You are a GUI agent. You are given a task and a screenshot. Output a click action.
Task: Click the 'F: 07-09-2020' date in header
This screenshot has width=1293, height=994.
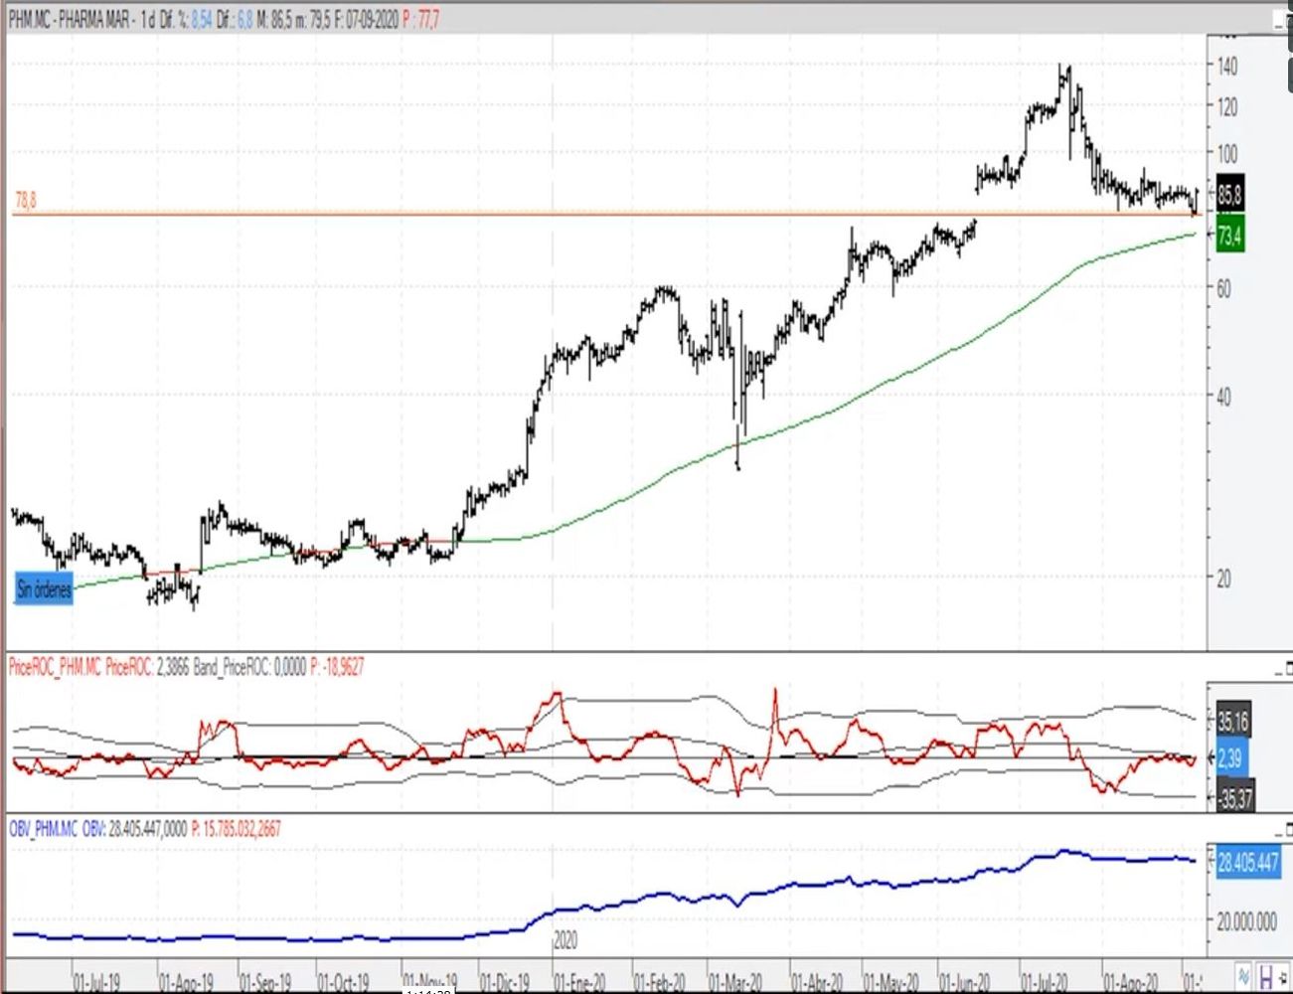tap(368, 19)
